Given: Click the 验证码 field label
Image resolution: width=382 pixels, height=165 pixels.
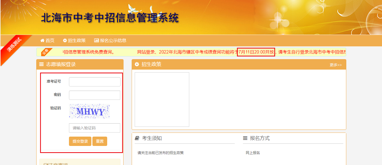Looking at the screenshot, I should (x=56, y=108).
